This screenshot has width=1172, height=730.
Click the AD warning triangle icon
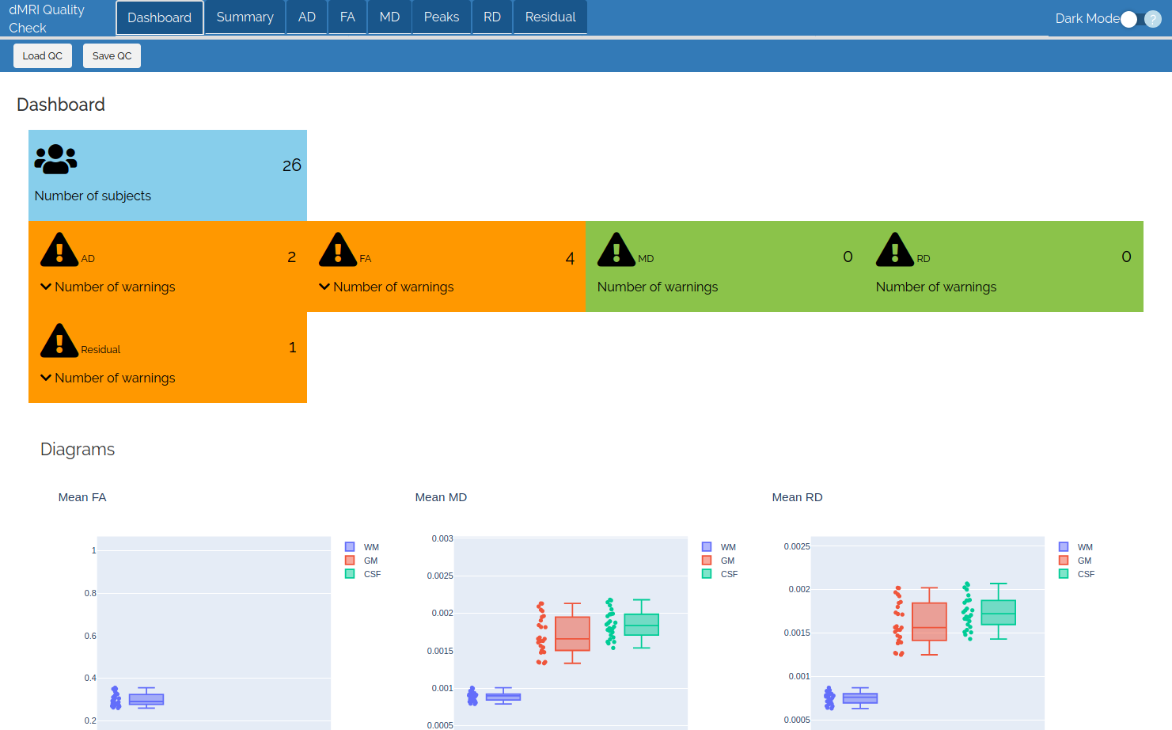coord(59,250)
